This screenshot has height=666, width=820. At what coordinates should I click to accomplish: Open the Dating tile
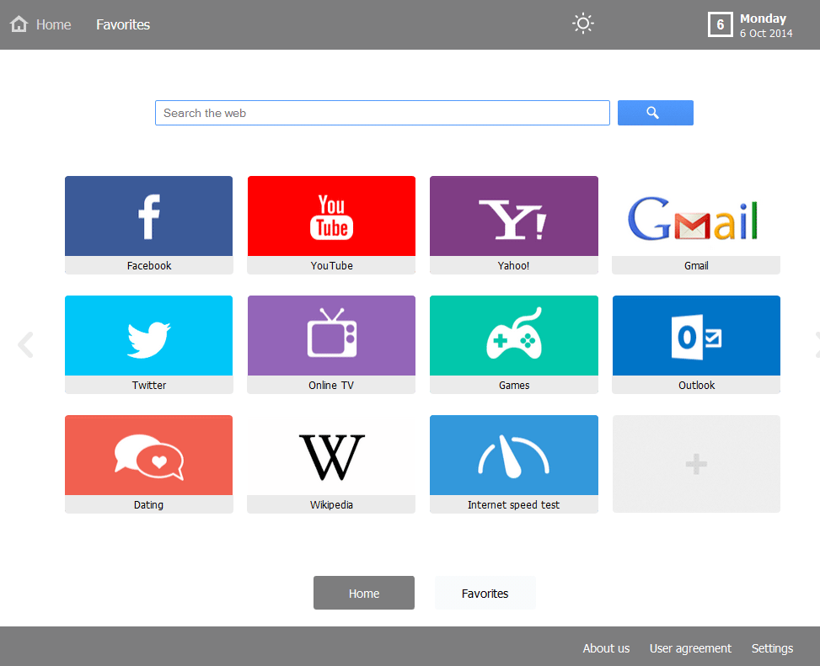tap(148, 464)
